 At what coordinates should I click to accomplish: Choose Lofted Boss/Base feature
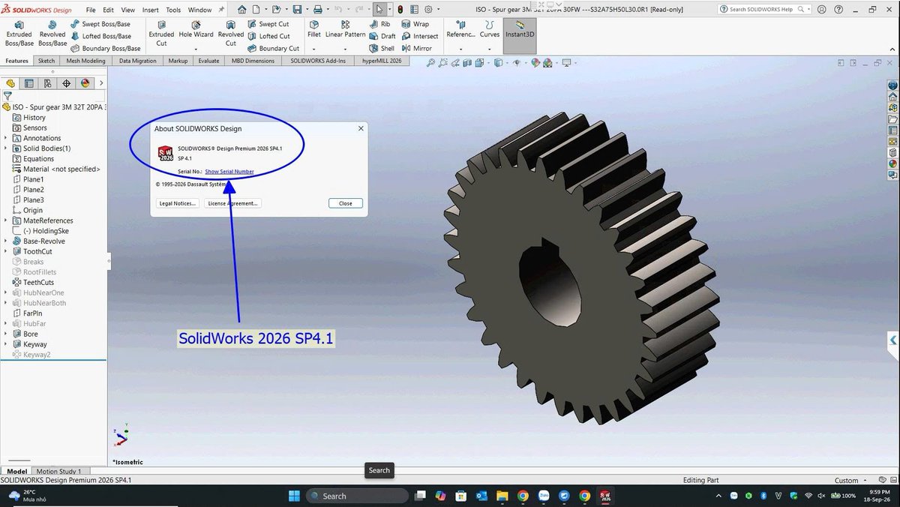coord(100,36)
